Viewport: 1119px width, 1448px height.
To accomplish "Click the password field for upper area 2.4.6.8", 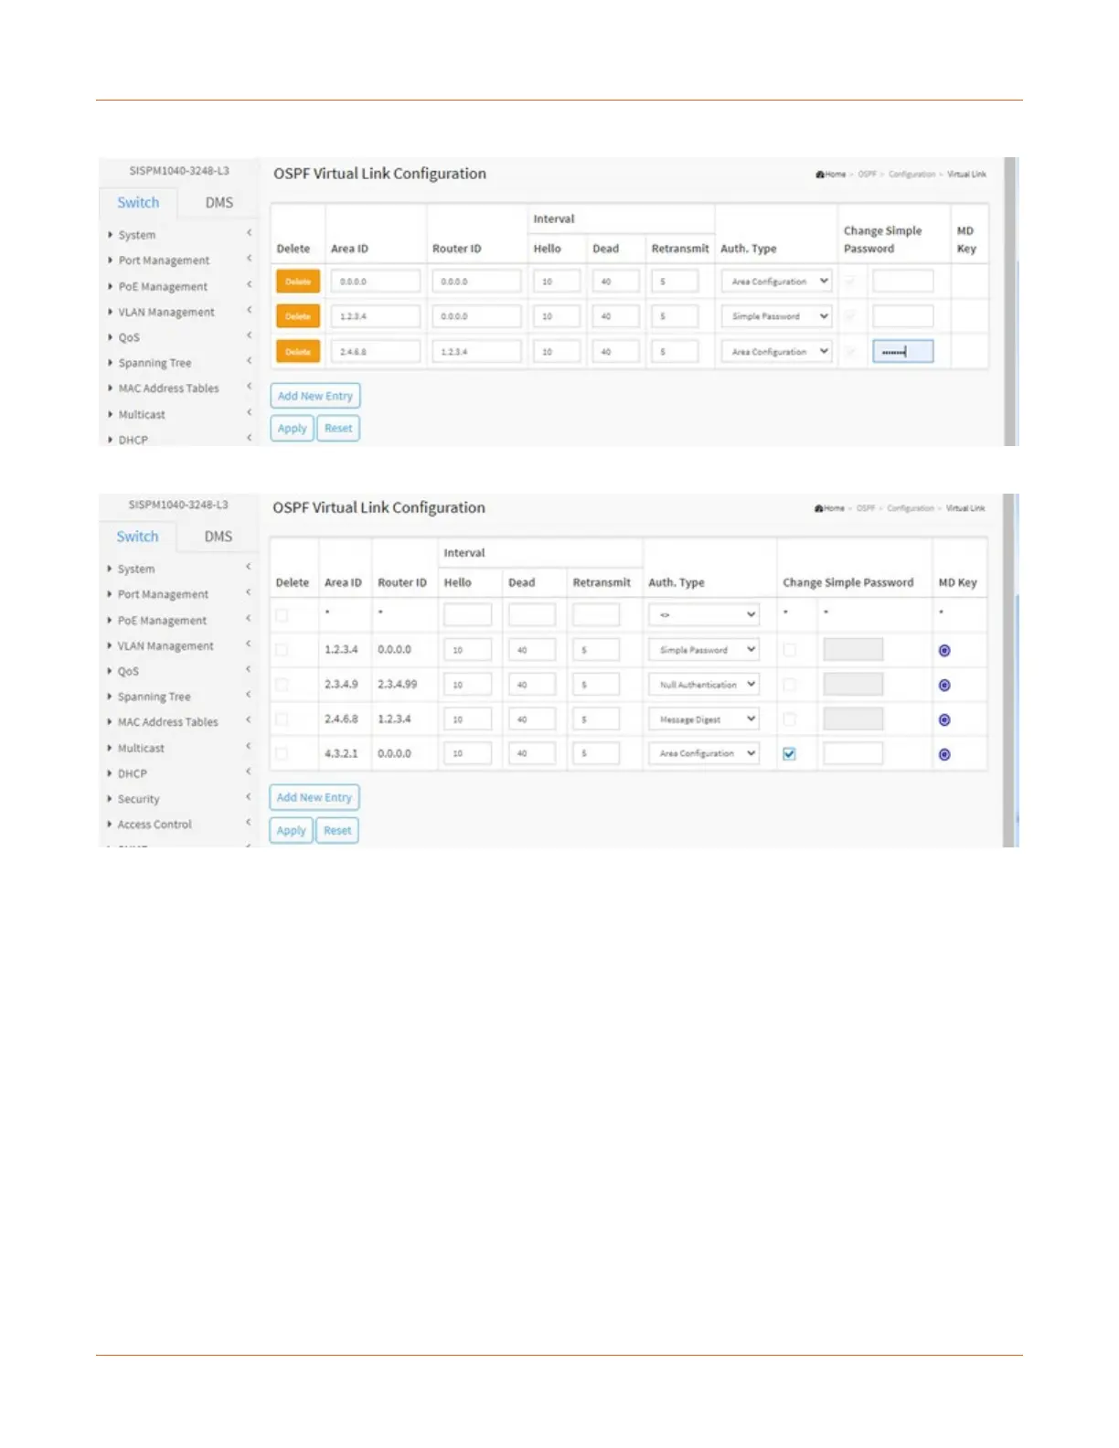I will pyautogui.click(x=903, y=352).
